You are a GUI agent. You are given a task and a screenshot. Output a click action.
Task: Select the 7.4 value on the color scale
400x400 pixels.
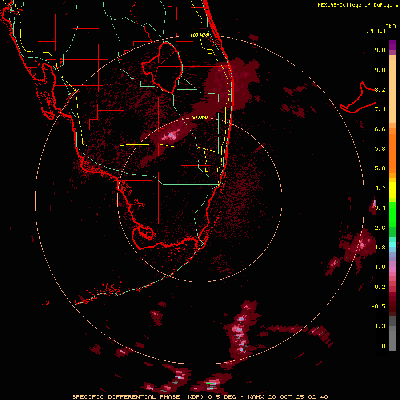(380, 109)
